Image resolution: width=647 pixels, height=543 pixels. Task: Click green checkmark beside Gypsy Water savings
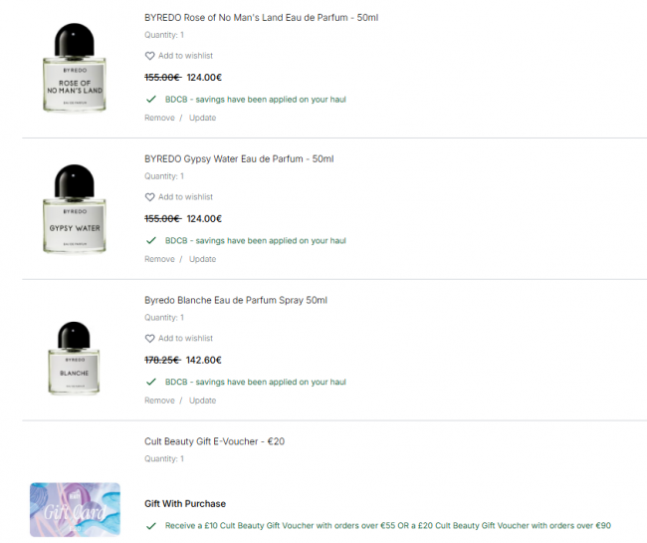click(x=151, y=240)
